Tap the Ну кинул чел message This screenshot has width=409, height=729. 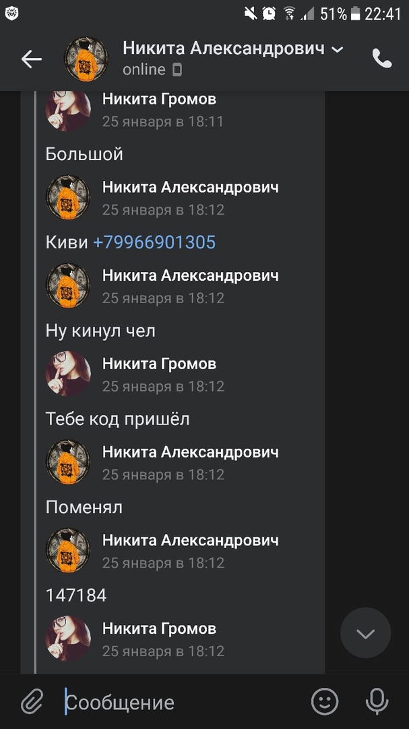pos(100,331)
